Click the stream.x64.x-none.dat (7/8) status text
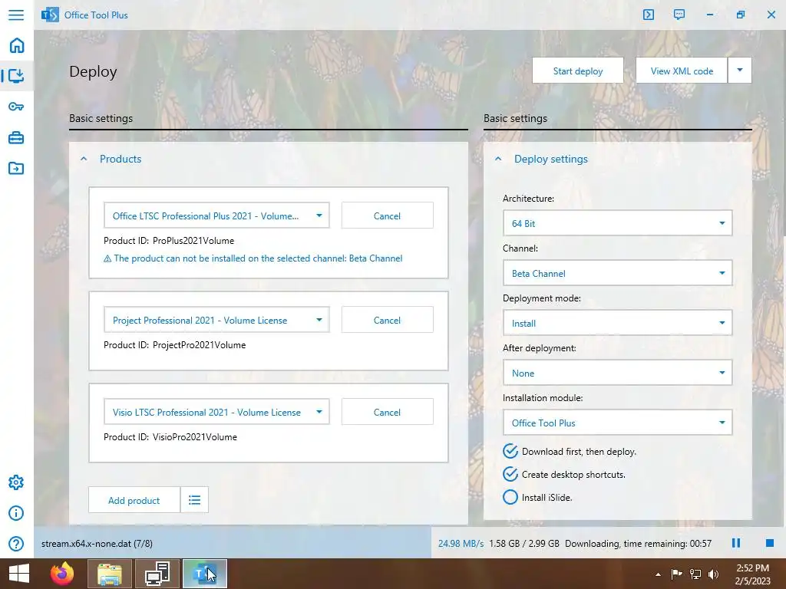 (97, 544)
